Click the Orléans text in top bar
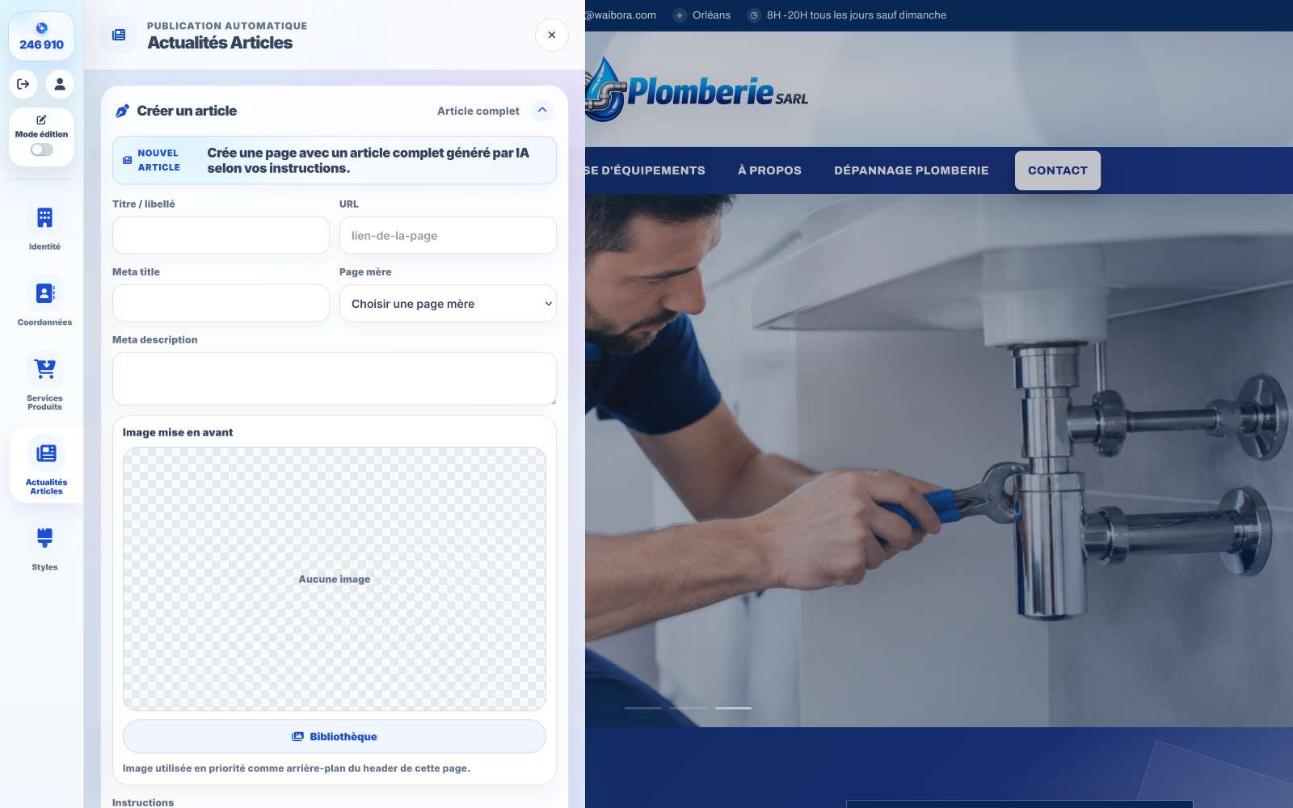This screenshot has height=808, width=1293. pyautogui.click(x=711, y=15)
